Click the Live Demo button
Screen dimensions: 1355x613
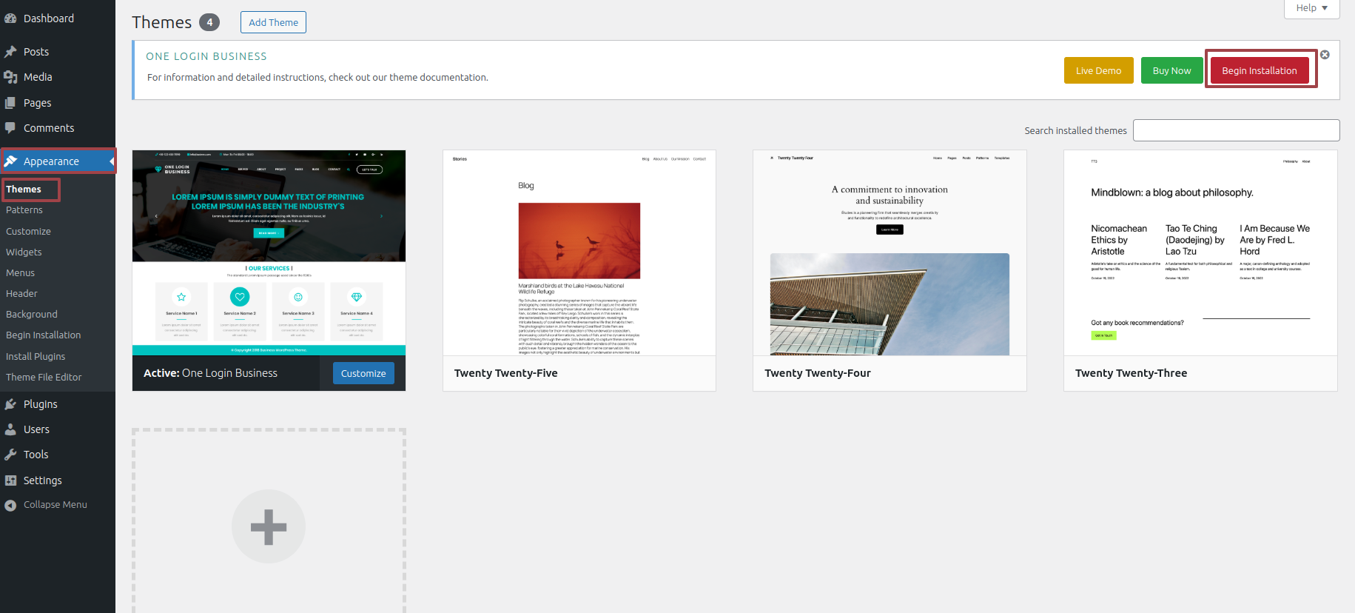1098,70
